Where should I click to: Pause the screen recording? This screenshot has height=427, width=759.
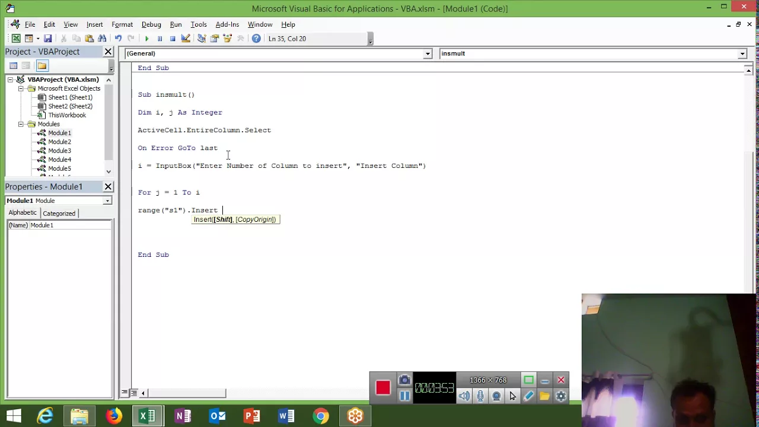[404, 396]
